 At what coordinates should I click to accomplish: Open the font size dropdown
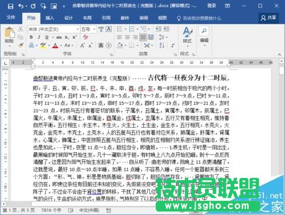(x=94, y=29)
